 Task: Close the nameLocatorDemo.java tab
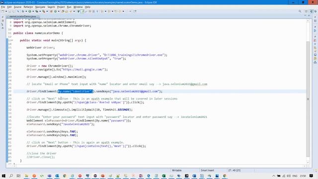tap(38, 16)
